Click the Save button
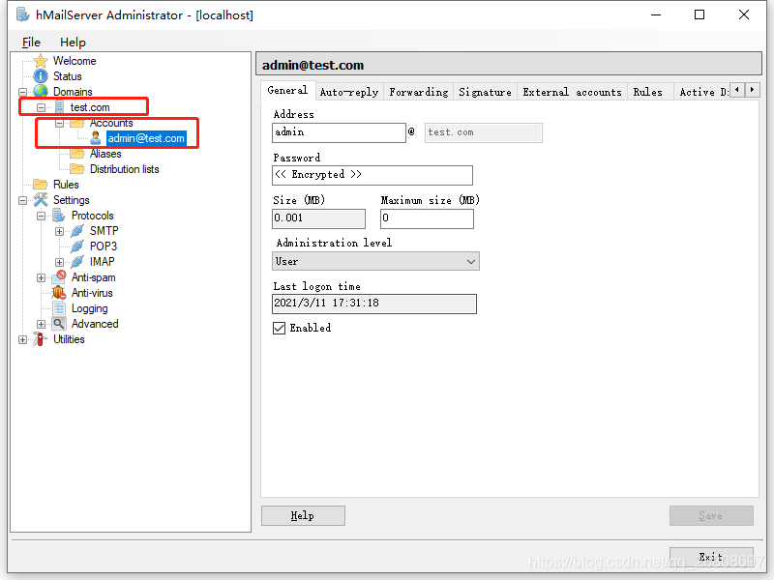 711,516
